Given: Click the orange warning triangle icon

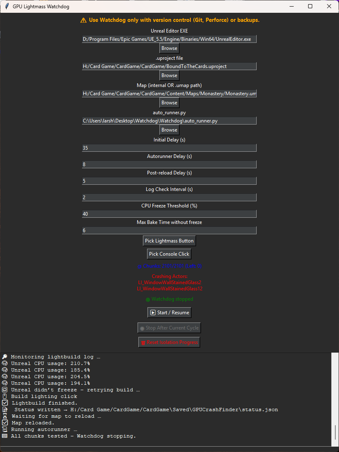Looking at the screenshot, I should point(83,20).
